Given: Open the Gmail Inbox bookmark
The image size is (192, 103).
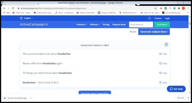Looking at the screenshot, I should (150, 13).
